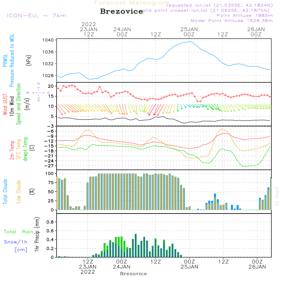Click the '(hPa)' unit label
The image size is (283, 283).
coord(29,61)
